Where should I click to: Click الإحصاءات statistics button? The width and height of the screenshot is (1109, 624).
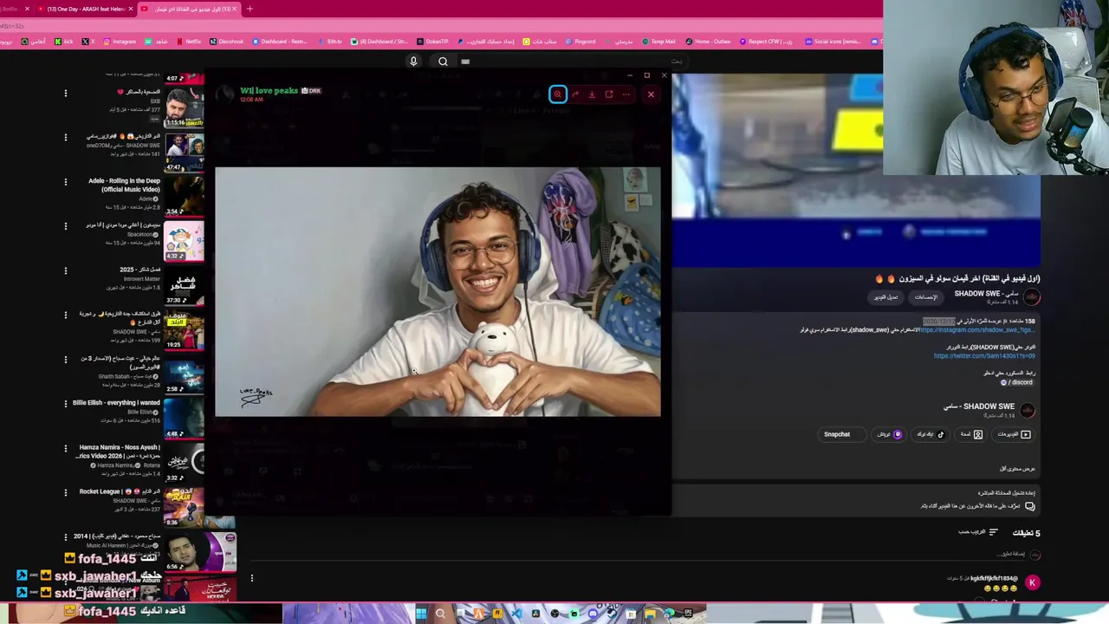[x=926, y=297]
